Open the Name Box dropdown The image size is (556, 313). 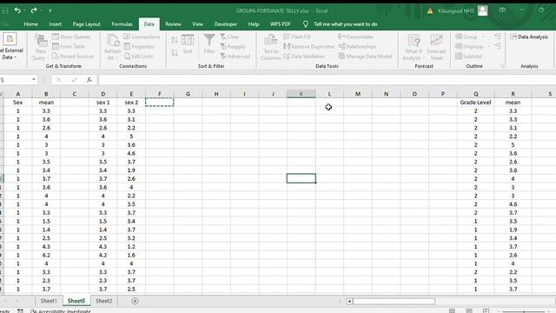pos(34,79)
